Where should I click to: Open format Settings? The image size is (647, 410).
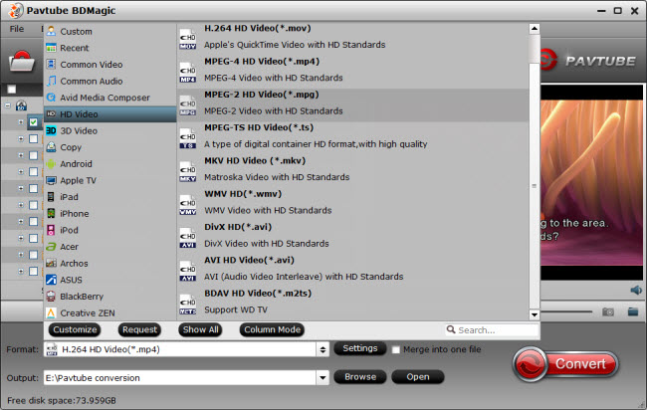click(359, 348)
